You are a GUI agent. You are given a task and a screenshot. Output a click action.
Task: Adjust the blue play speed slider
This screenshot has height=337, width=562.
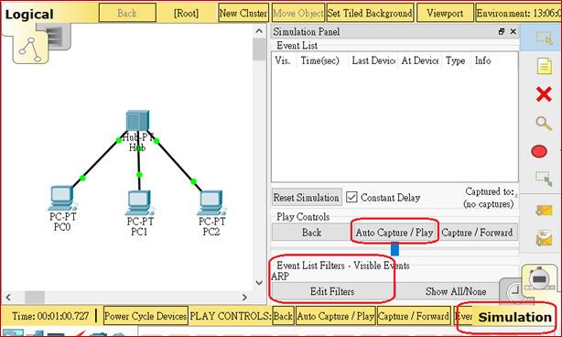click(394, 248)
